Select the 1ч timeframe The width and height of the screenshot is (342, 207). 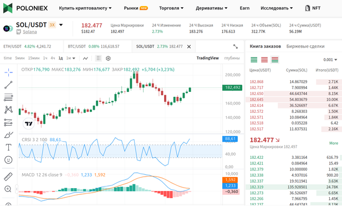45,58
